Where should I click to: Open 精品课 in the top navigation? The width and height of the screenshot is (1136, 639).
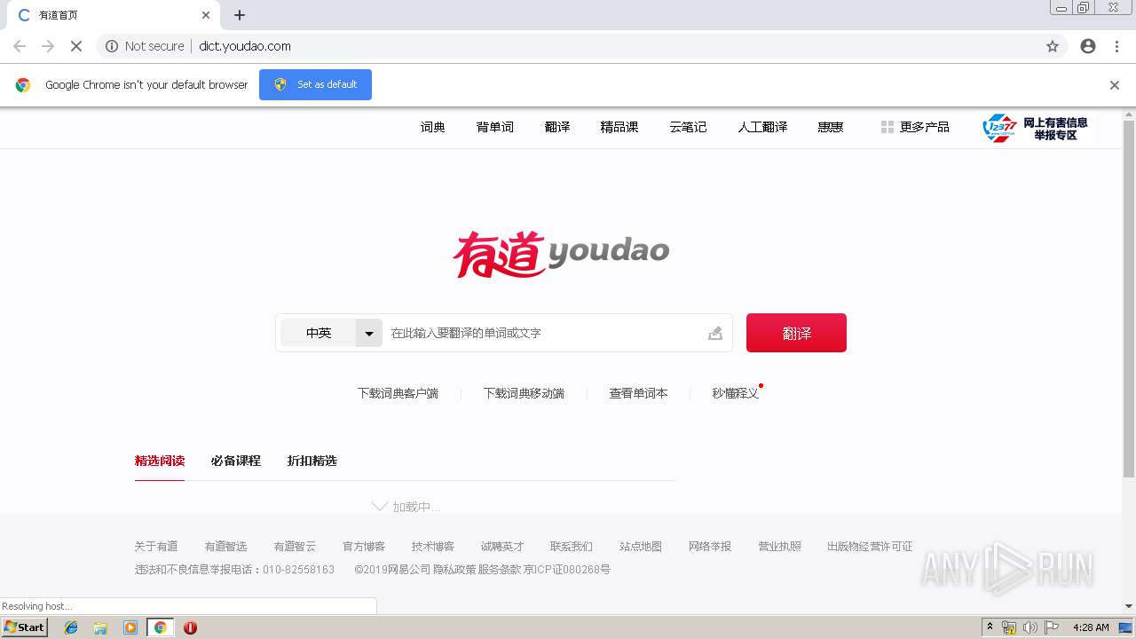pyautogui.click(x=619, y=127)
